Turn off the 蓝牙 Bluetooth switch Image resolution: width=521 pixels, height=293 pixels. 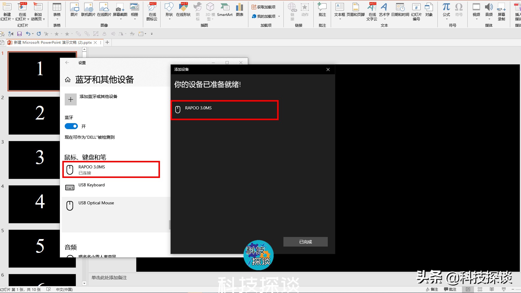click(71, 126)
